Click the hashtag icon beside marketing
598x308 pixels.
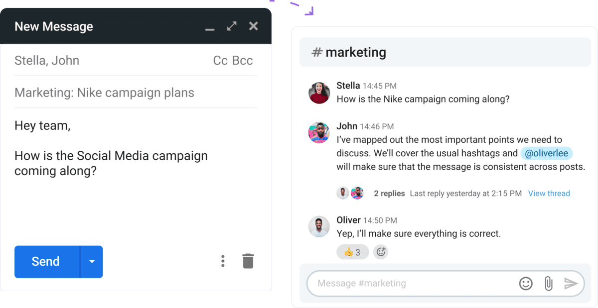click(317, 52)
